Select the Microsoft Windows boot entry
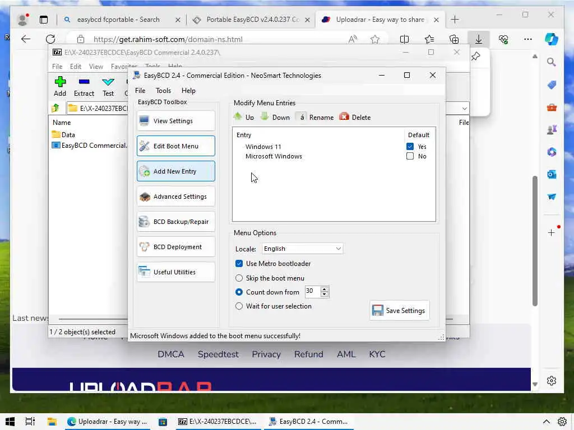The width and height of the screenshot is (574, 430). coord(274,156)
